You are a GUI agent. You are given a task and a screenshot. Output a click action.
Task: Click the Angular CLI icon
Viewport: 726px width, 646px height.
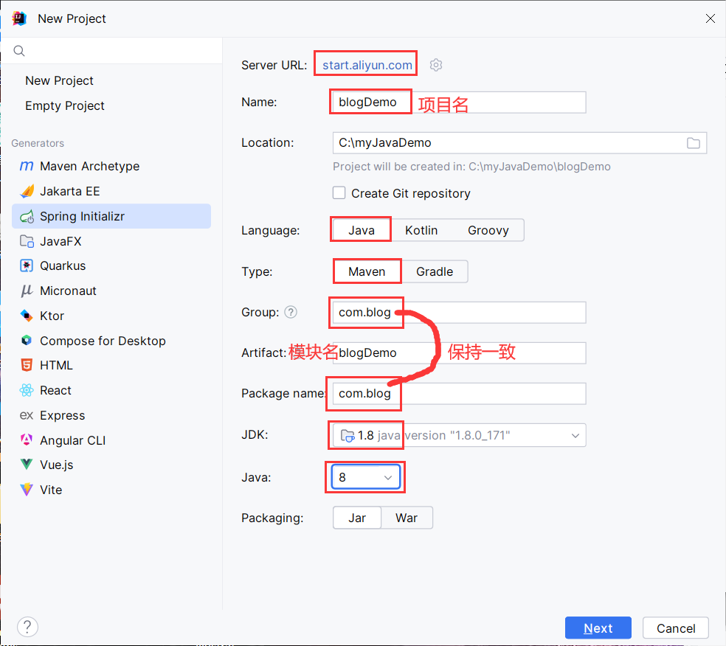tap(27, 440)
